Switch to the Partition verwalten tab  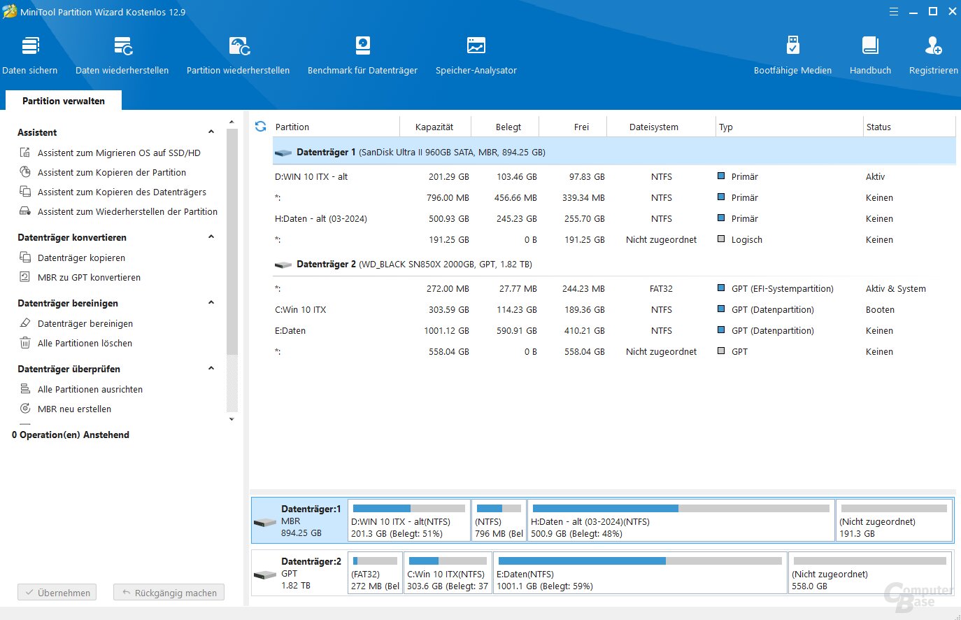coord(63,100)
